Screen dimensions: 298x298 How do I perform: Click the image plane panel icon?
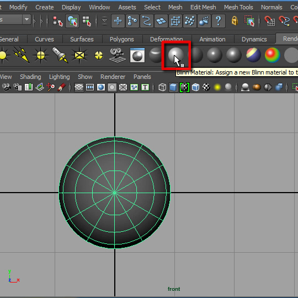coord(40,87)
